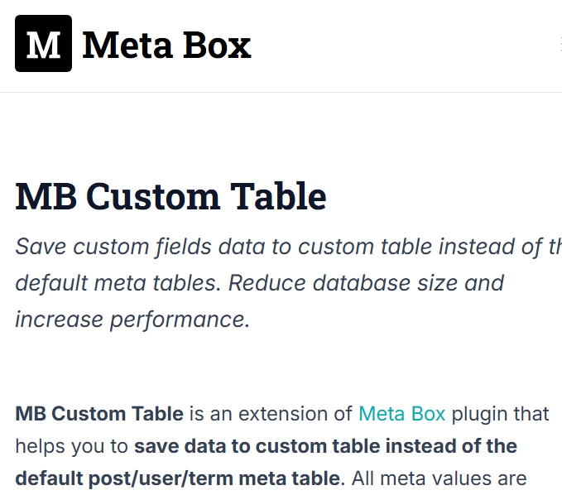Image resolution: width=562 pixels, height=495 pixels.
Task: Click the italic text 'increase performance.'
Action: [132, 320]
